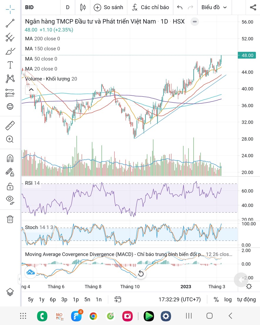Image resolution: width=260 pixels, height=325 pixels.
Task: Set range to 6p
Action: [x=53, y=299]
